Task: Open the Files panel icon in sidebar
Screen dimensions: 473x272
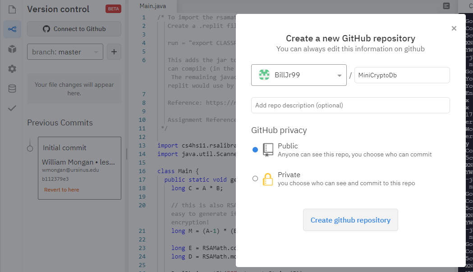Action: [12, 9]
